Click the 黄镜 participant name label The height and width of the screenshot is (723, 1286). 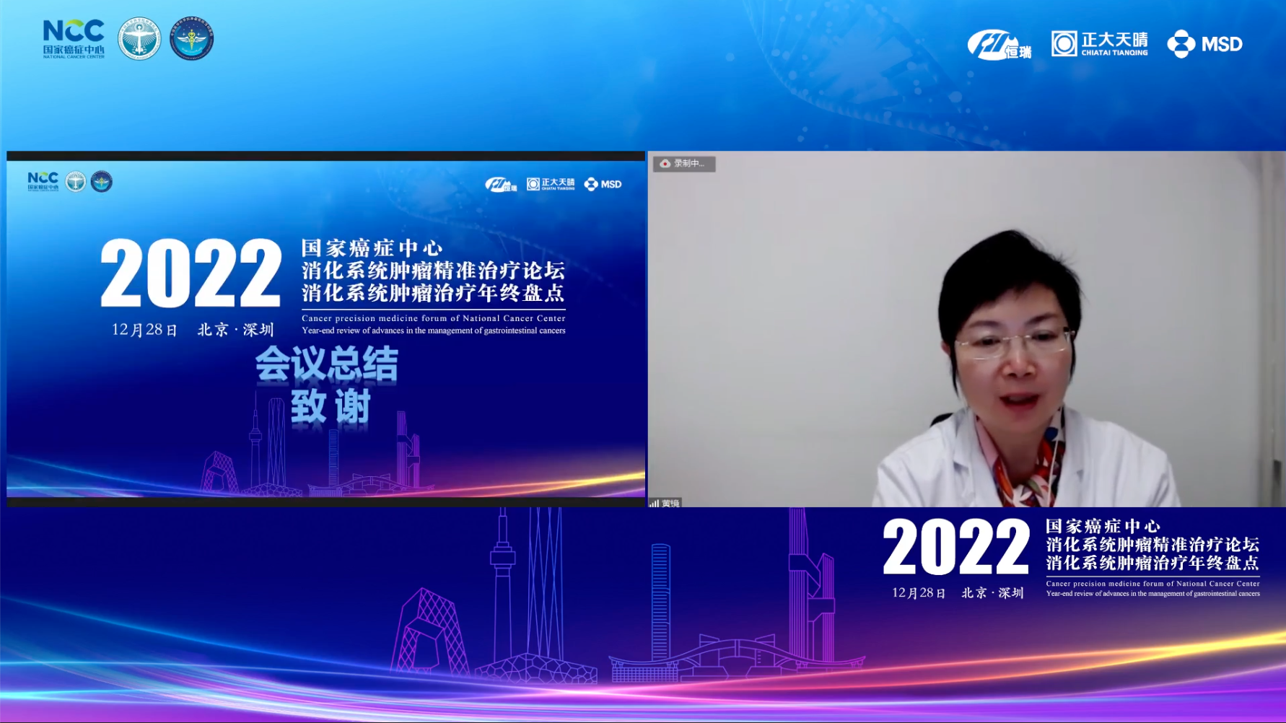pyautogui.click(x=670, y=503)
